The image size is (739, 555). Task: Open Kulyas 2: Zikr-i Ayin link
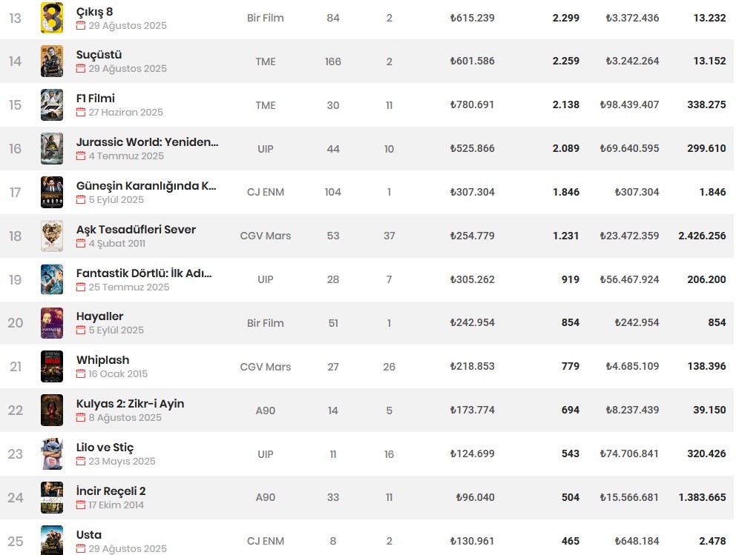click(130, 404)
